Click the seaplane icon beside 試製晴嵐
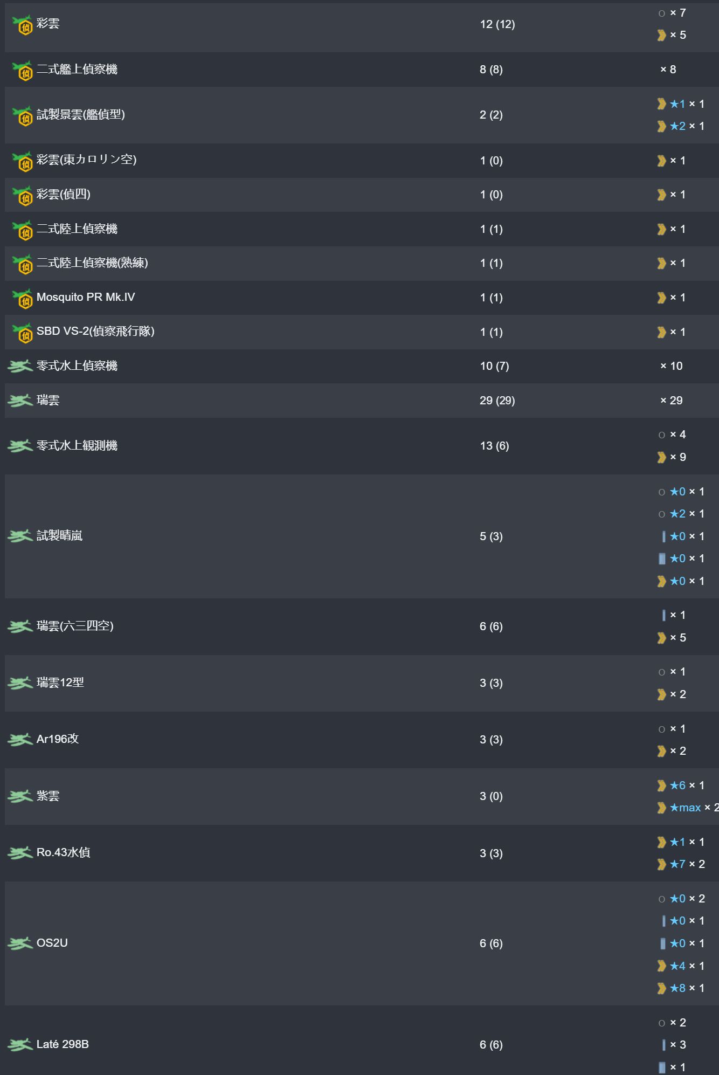Screen dimensions: 719x1075 point(20,536)
